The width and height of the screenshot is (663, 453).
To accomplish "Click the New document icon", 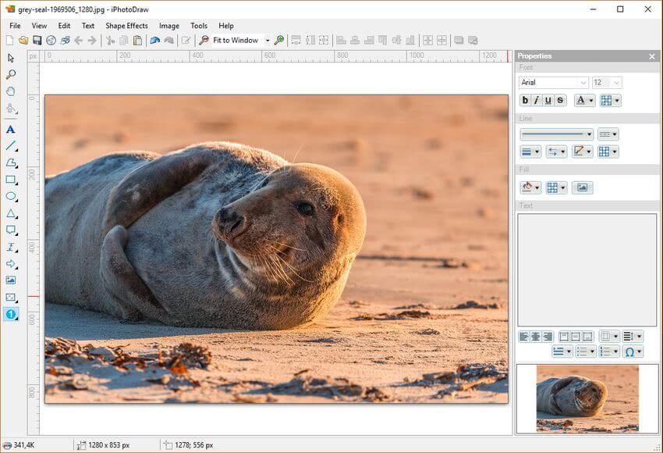I will tap(9, 40).
